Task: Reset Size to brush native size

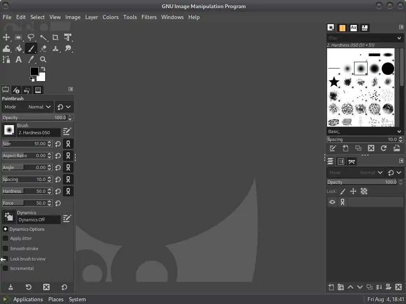Action: 58,144
